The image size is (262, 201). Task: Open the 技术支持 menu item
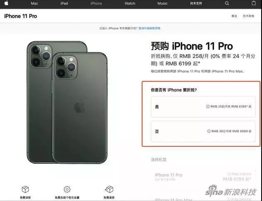196,3
